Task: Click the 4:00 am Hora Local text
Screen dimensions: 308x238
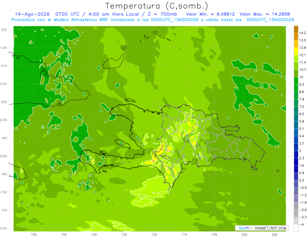Action: click(x=114, y=14)
